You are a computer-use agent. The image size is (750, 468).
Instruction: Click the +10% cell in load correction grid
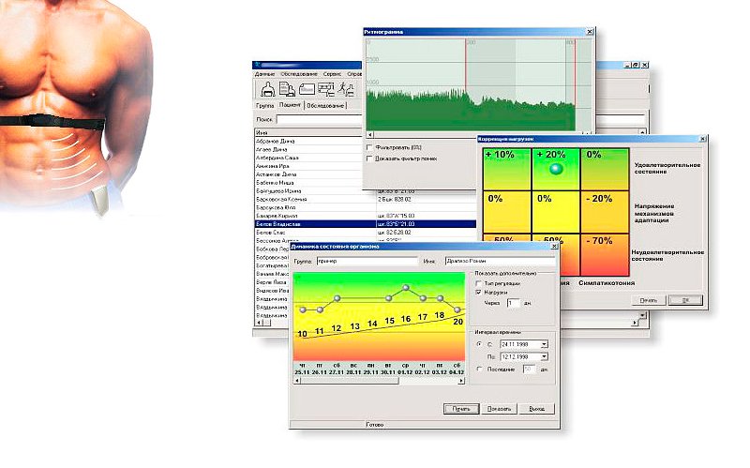tap(506, 169)
